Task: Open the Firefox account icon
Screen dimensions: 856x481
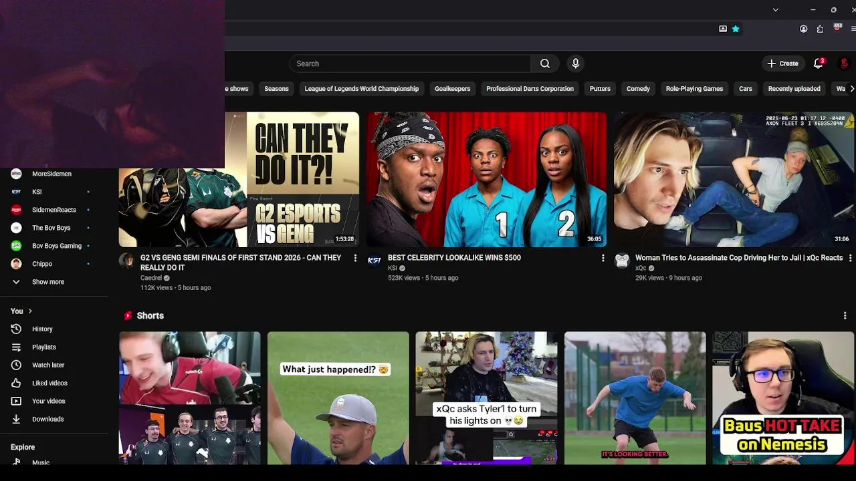Action: [804, 29]
